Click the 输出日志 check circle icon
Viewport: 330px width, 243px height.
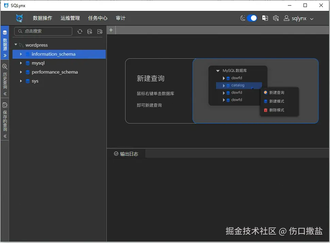[x=116, y=154]
